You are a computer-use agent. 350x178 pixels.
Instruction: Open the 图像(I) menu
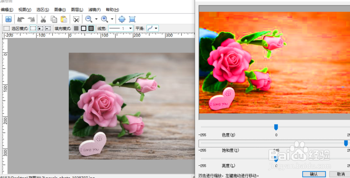pyautogui.click(x=60, y=10)
